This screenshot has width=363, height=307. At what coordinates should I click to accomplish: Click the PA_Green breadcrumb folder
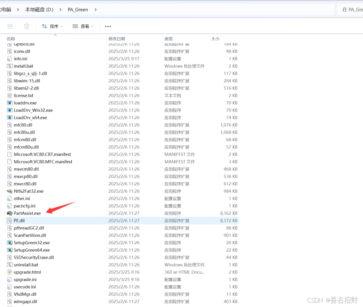click(78, 10)
